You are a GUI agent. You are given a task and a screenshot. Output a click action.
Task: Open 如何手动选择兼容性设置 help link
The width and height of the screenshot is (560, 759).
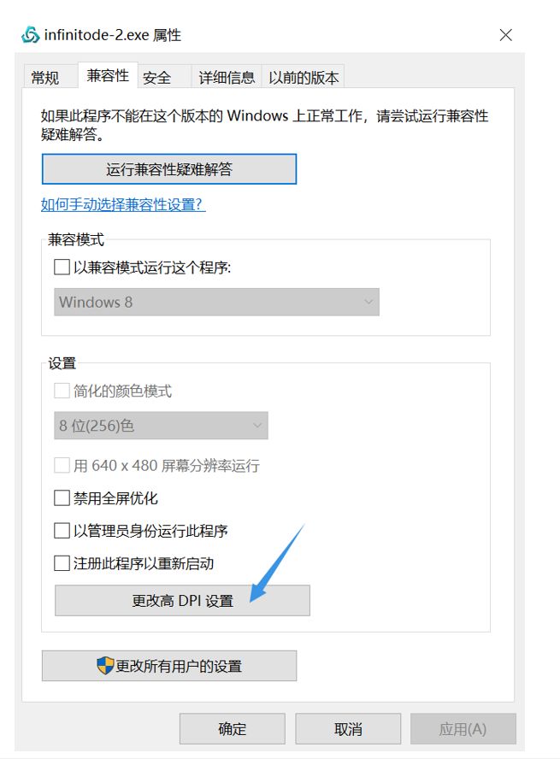[x=123, y=205]
